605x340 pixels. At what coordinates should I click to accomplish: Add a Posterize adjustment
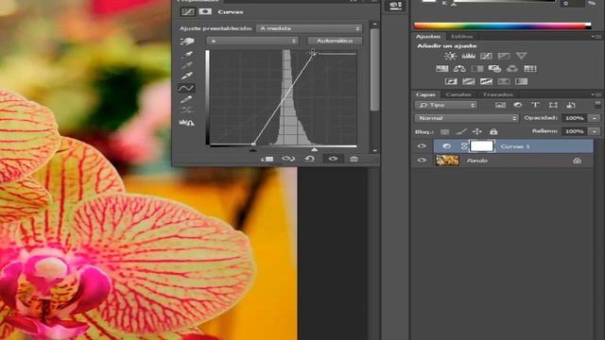(469, 81)
